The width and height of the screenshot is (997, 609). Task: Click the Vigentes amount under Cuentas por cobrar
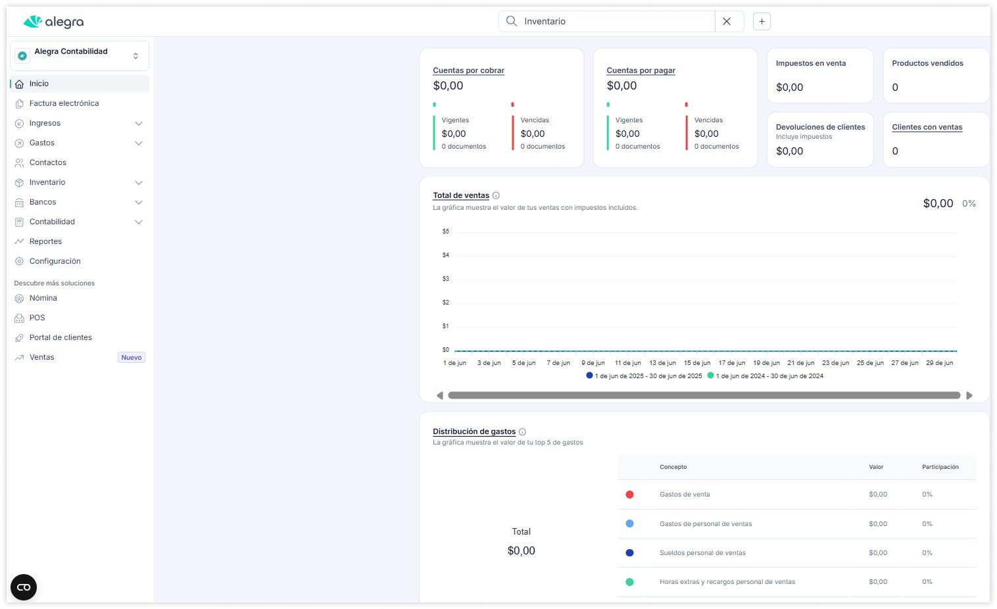(454, 134)
